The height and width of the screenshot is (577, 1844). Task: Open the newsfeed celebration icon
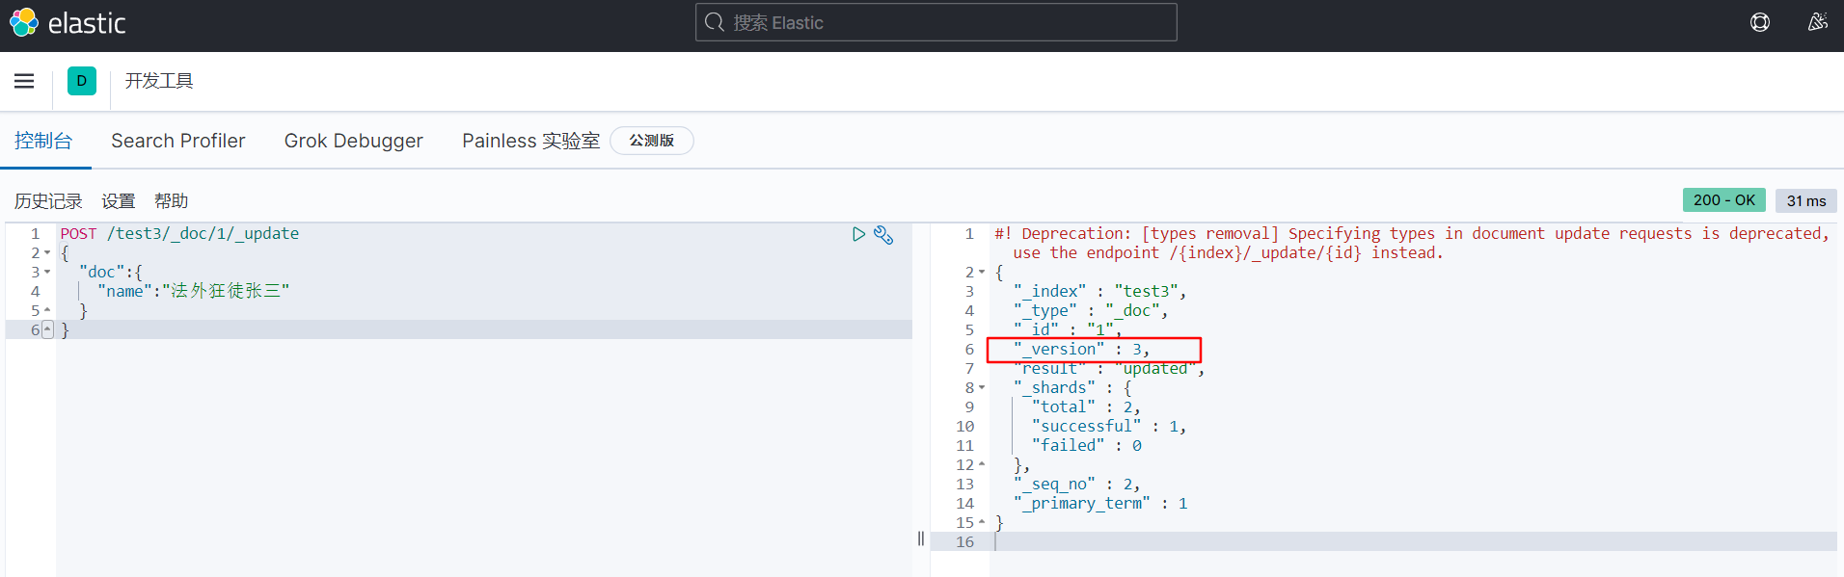1817,22
